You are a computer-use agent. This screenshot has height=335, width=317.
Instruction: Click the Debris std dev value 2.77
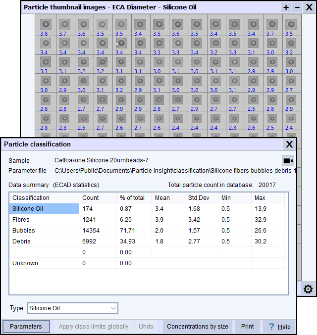tap(194, 241)
